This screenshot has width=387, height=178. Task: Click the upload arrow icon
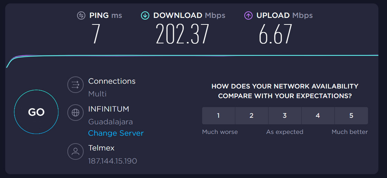pos(248,15)
